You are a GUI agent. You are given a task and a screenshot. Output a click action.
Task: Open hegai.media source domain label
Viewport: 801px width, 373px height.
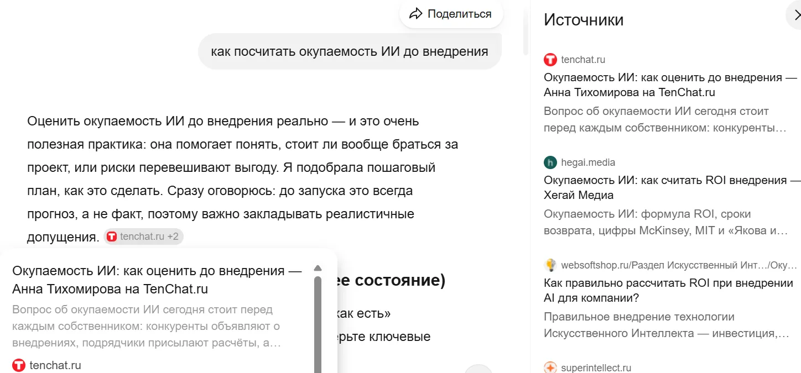pos(588,162)
